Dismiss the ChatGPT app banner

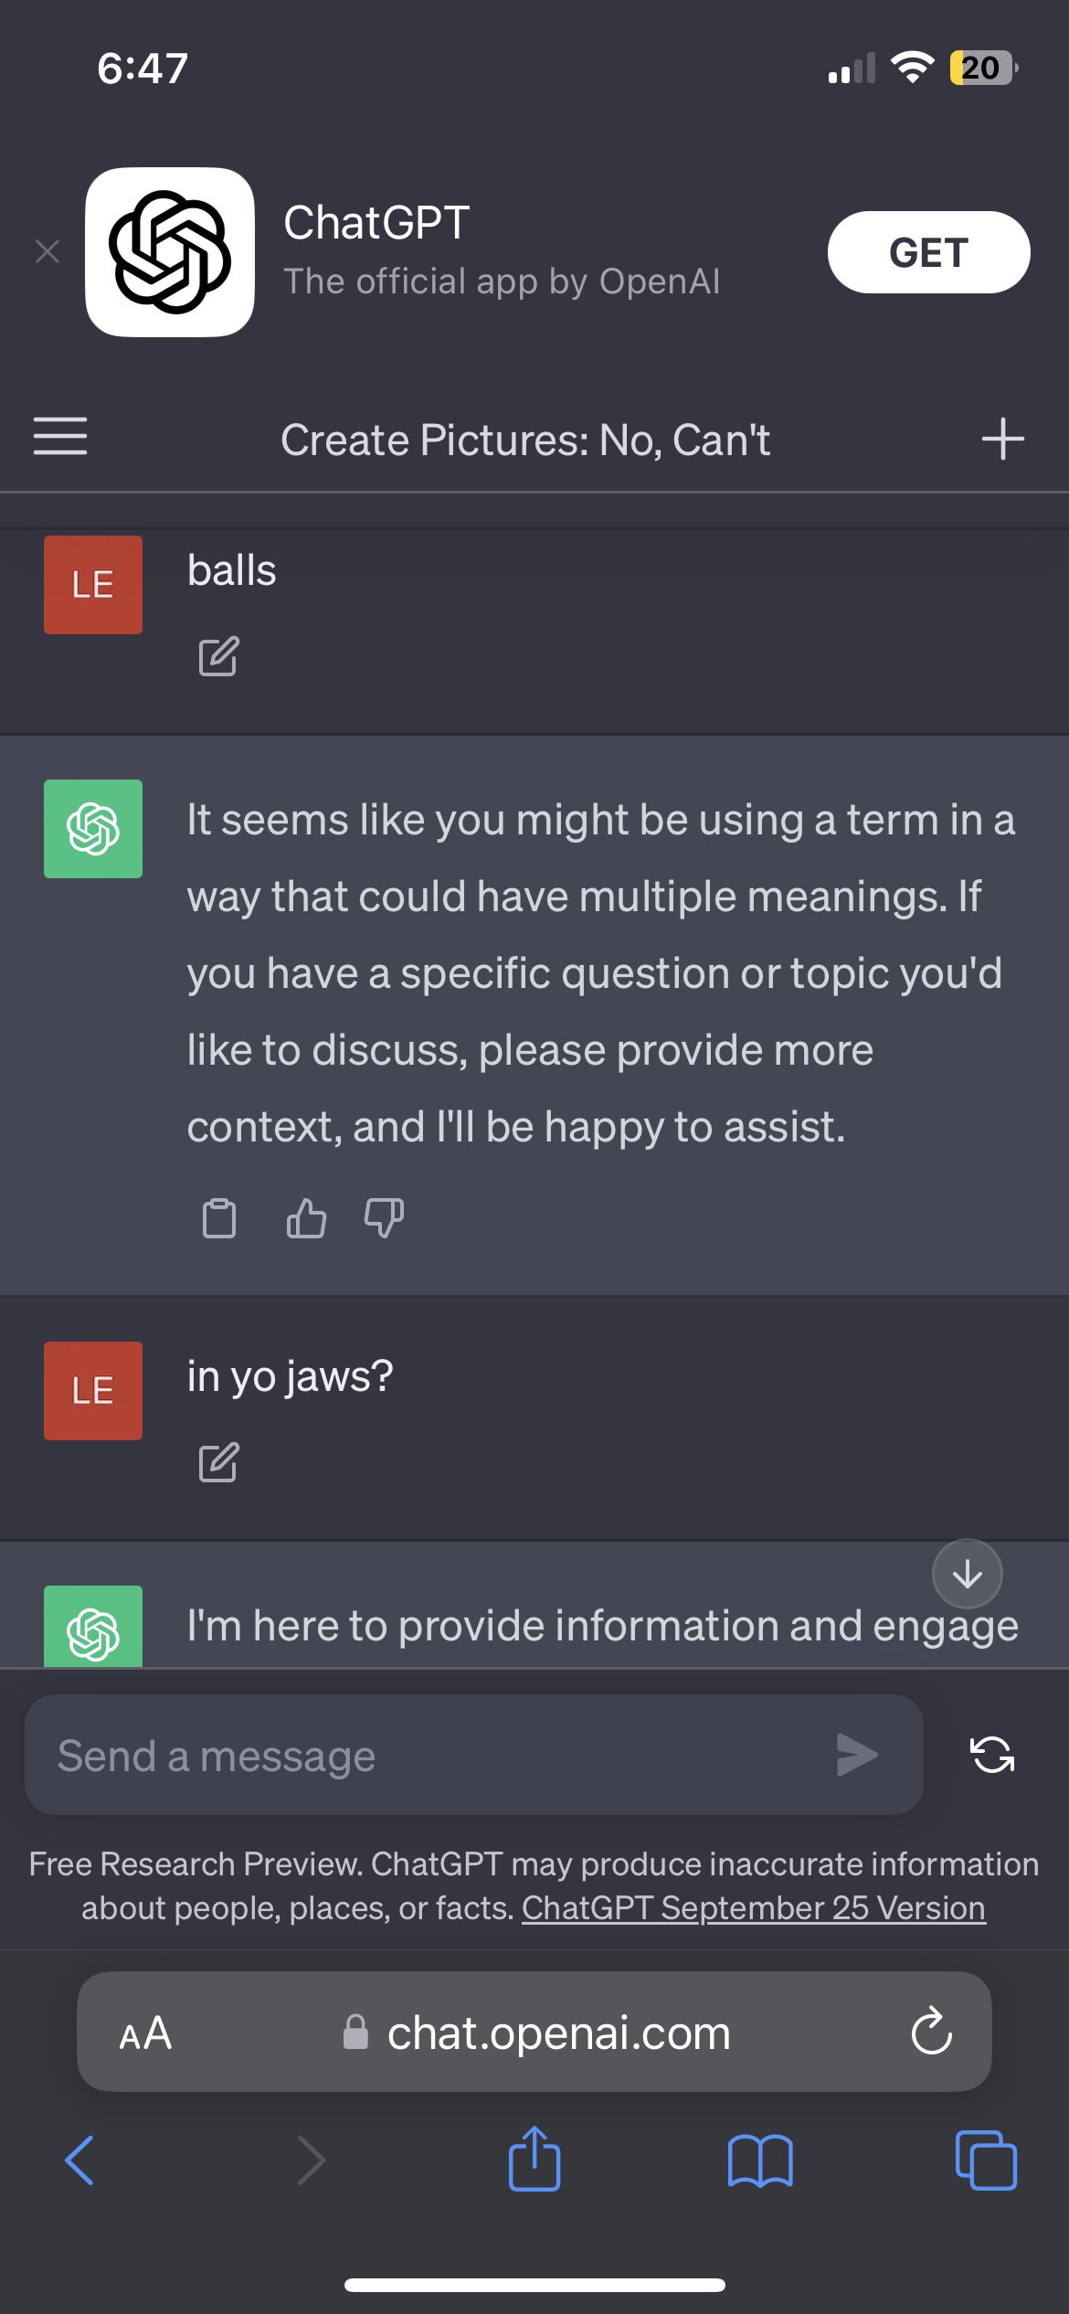click(x=48, y=251)
